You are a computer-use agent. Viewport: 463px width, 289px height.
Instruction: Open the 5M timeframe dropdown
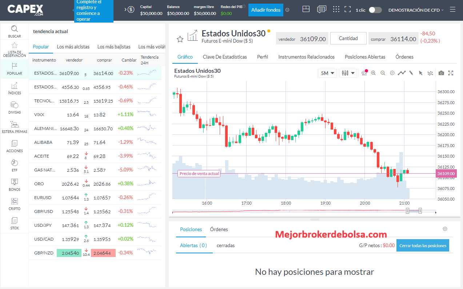coord(327,73)
